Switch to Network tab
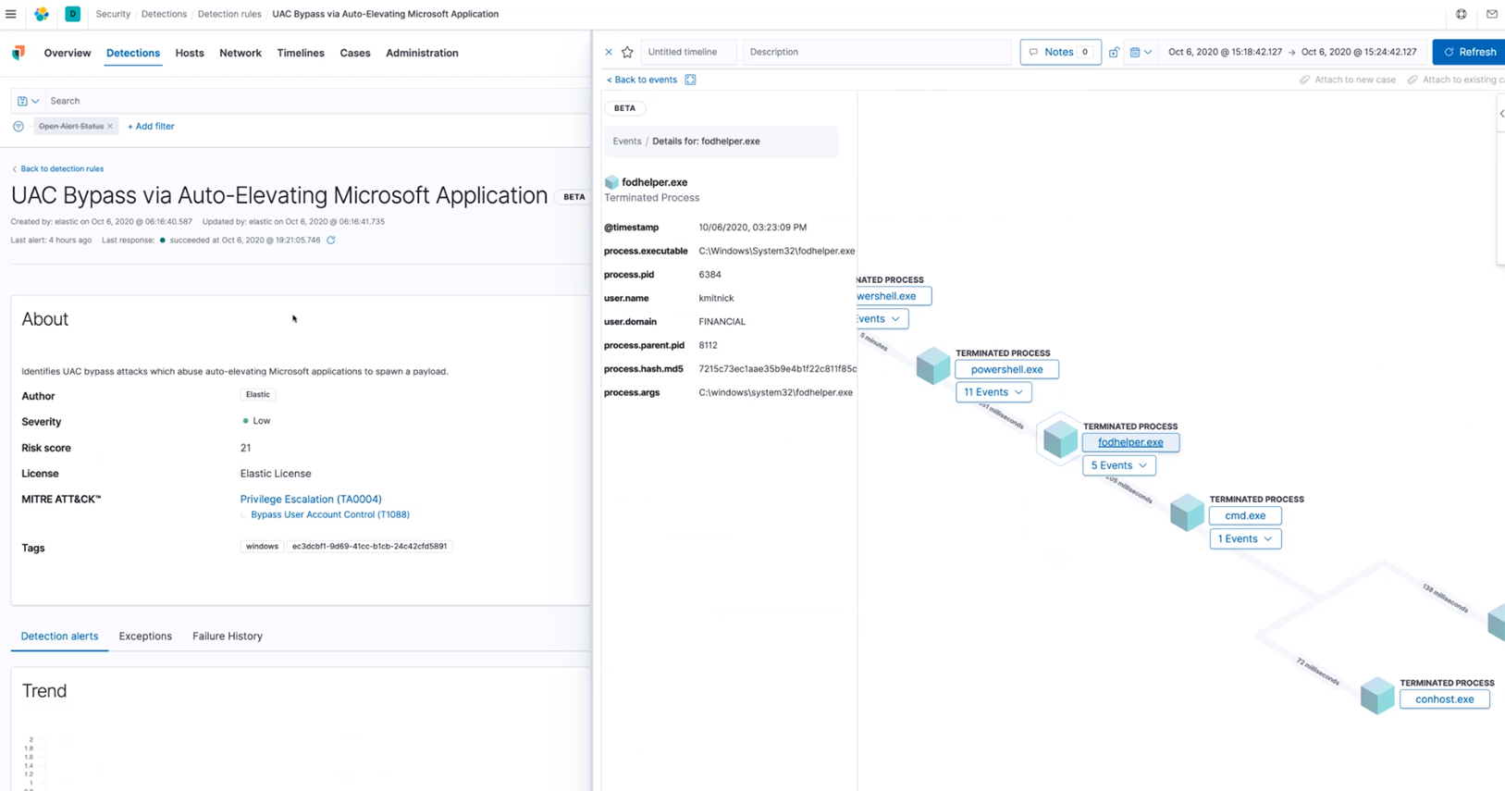Viewport: 1505px width, 791px height. (241, 53)
